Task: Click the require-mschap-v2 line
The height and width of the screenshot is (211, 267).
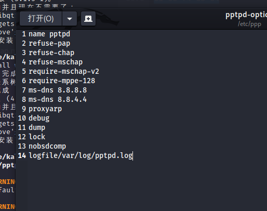Action: 64,71
